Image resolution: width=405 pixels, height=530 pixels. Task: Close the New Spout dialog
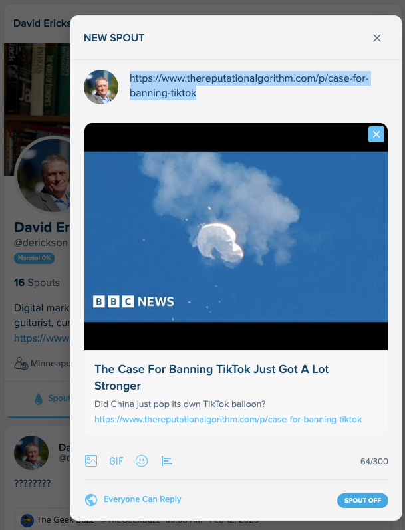point(377,38)
